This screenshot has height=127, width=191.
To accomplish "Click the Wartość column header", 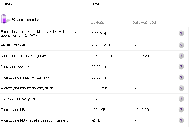I will pos(97,23).
